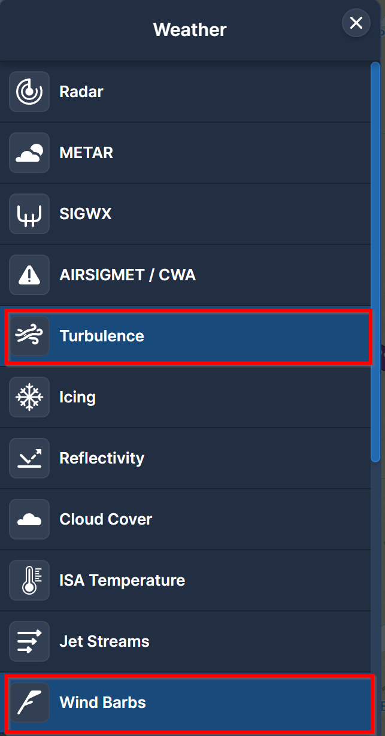Image resolution: width=385 pixels, height=736 pixels.
Task: Click the Jet Streams arrows icon
Action: click(x=29, y=641)
